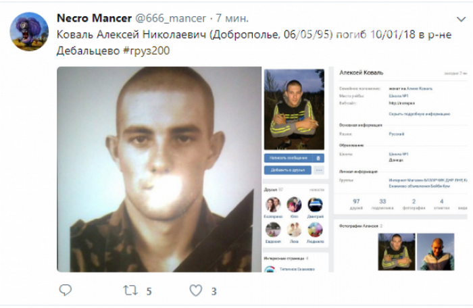Viewport: 473px width, 308px height.
Task: Like the tweet with the heart icon
Action: [196, 290]
